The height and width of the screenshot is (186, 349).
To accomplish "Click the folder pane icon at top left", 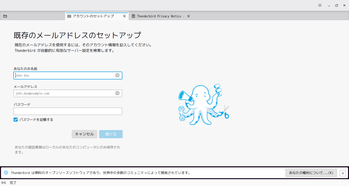I will [x=5, y=16].
